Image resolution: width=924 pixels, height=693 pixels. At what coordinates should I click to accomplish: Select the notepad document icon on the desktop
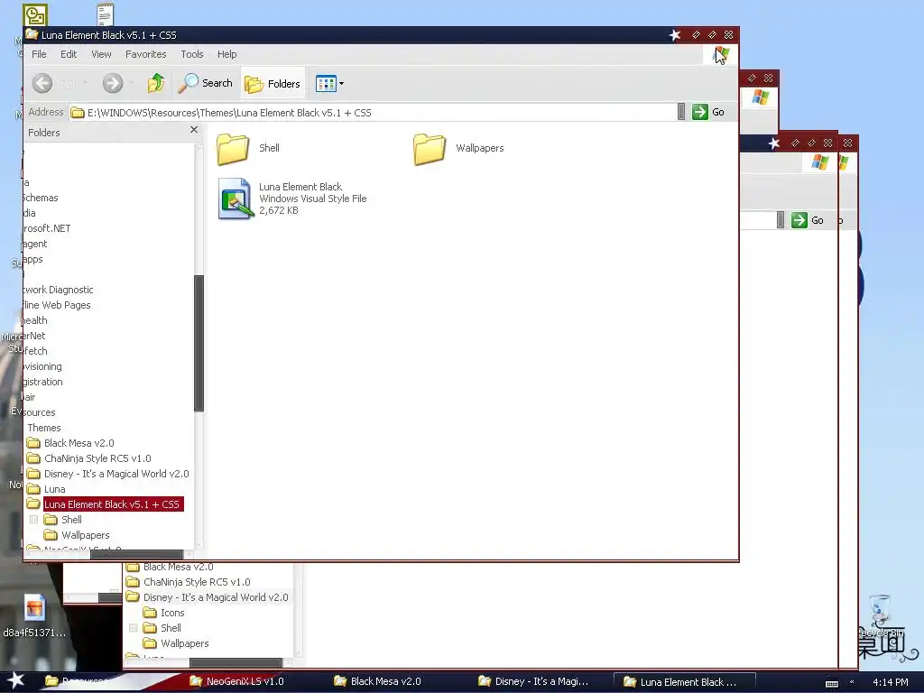click(x=105, y=14)
